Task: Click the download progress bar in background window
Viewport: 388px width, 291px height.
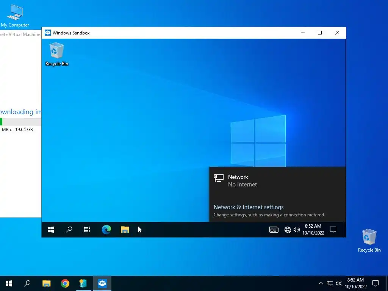Action: (x=21, y=122)
